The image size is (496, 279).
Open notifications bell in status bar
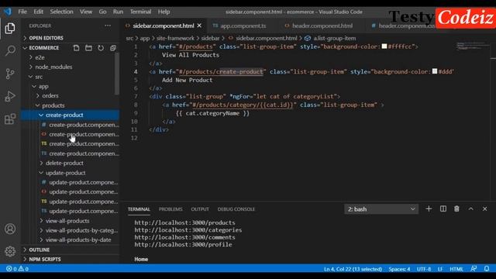click(x=487, y=269)
